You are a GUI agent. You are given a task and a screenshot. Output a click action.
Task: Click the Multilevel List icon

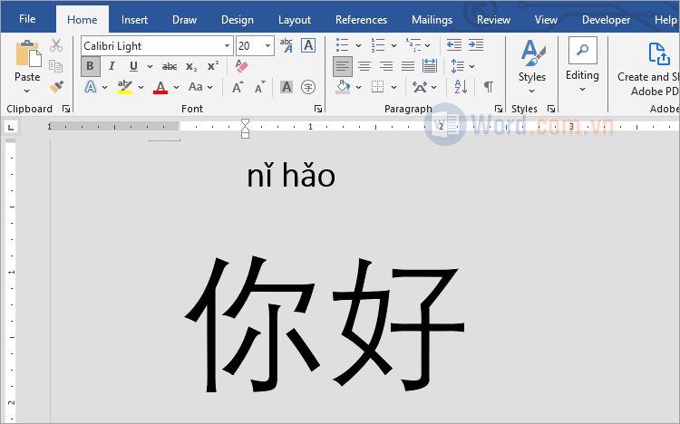(x=413, y=45)
